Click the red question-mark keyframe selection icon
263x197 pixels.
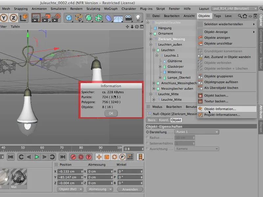88,157
